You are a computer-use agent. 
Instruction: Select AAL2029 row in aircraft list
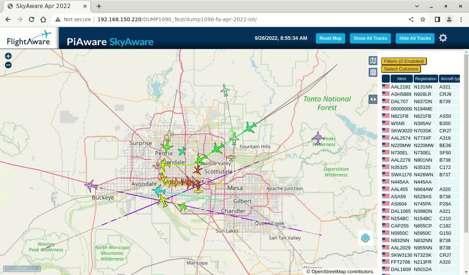[x=421, y=248]
